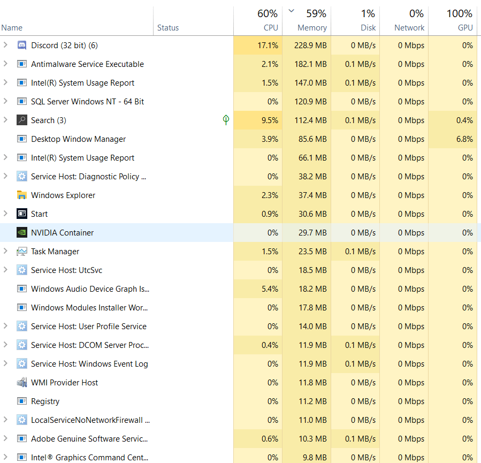
Task: Expand the Antimalware Service Executable row
Action: click(x=5, y=64)
